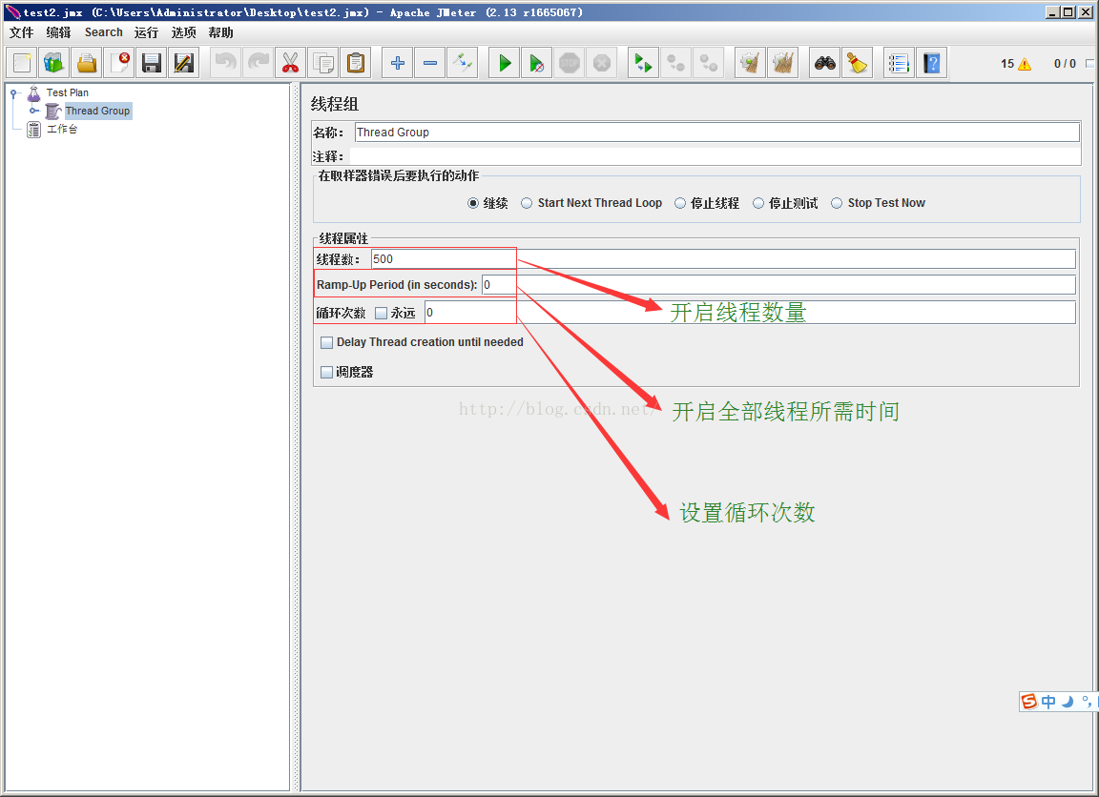The height and width of the screenshot is (797, 1099).
Task: Create a new test plan via toolbar
Action: tap(22, 63)
